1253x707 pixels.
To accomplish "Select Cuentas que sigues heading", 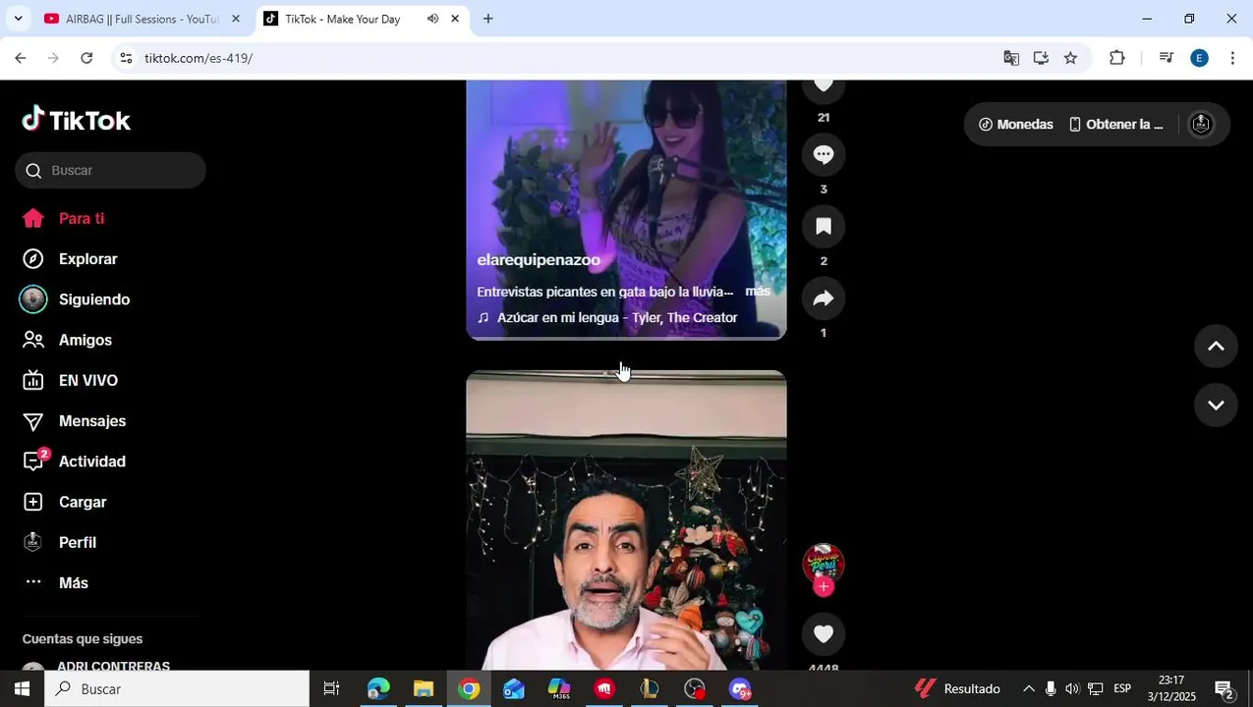I will 83,639.
